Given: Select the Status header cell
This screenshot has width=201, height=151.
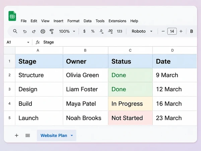Looking at the screenshot, I should pyautogui.click(x=130, y=61).
